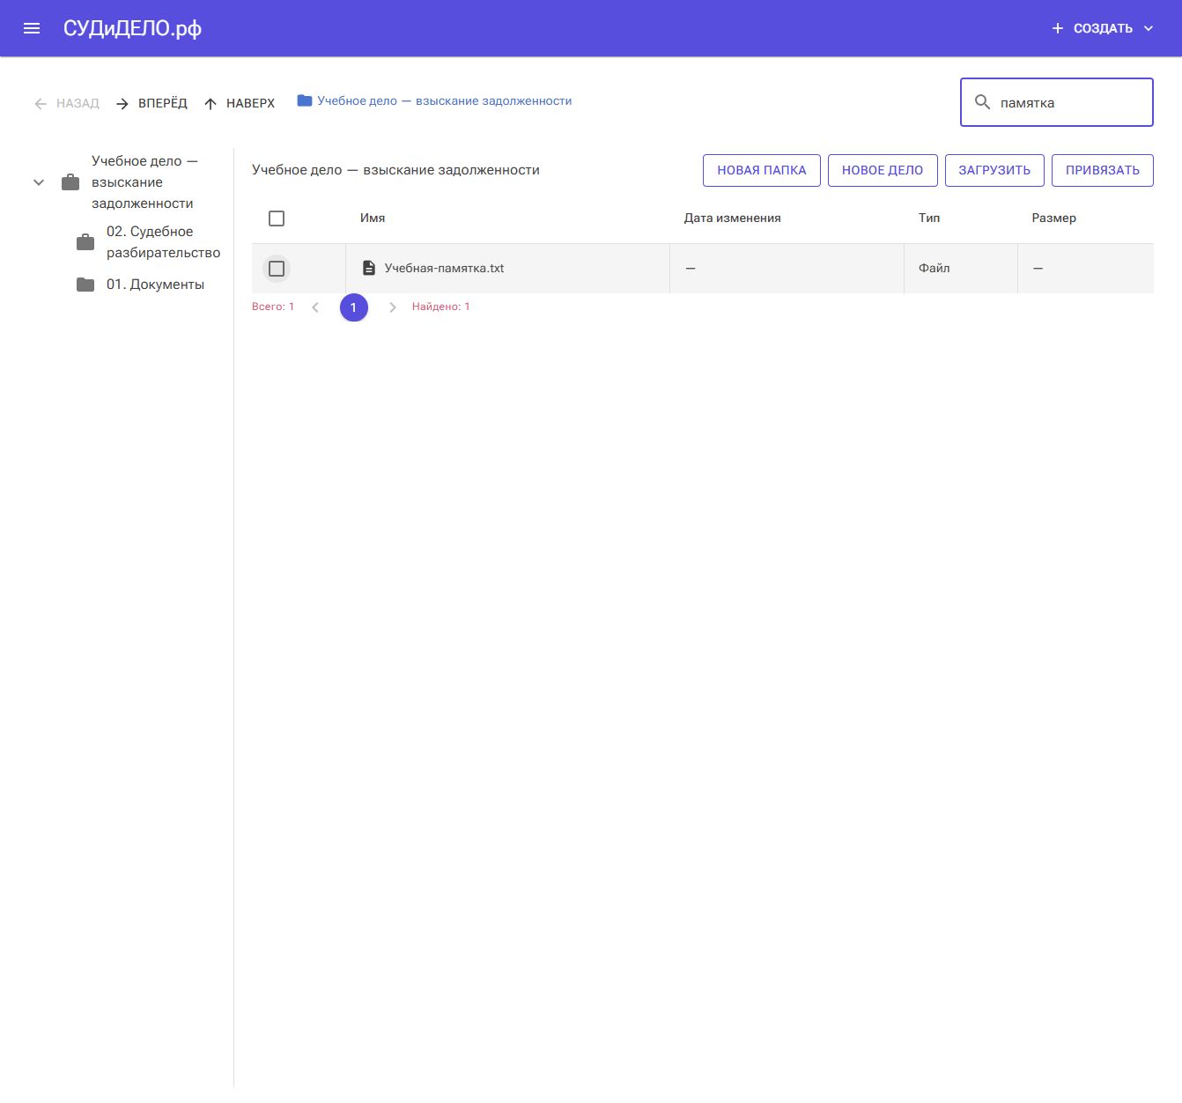1182x1103 pixels.
Task: Click the СУДиДЕЛО.рф logo title
Action: click(x=132, y=28)
